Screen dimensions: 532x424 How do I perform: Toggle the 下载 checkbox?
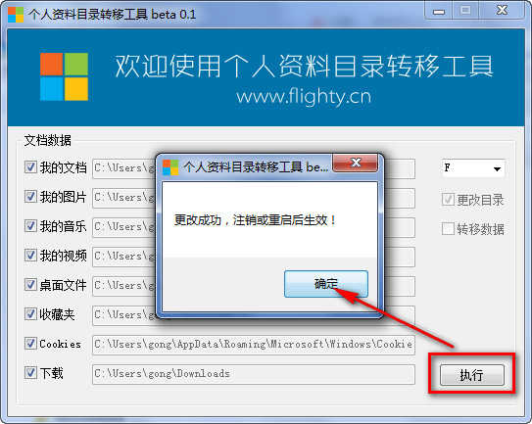pos(30,373)
